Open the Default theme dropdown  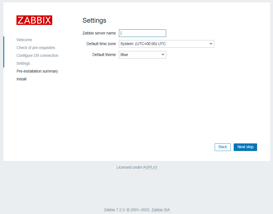tap(142, 55)
